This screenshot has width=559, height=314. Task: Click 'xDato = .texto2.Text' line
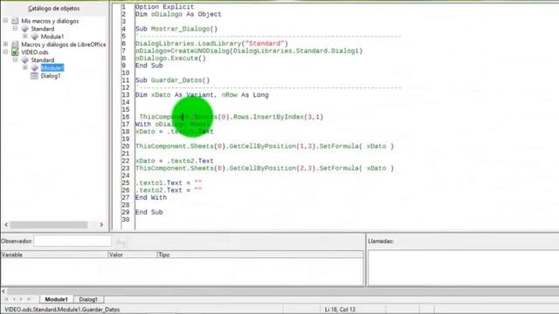coord(175,160)
